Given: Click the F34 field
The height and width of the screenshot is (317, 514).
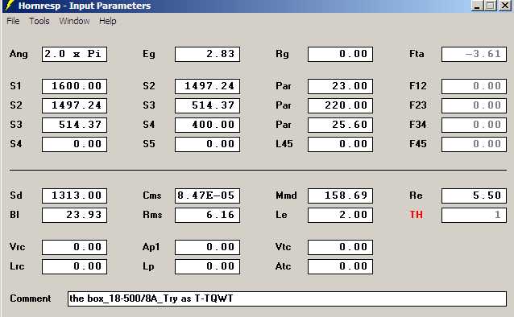Looking at the screenshot, I should point(474,125).
